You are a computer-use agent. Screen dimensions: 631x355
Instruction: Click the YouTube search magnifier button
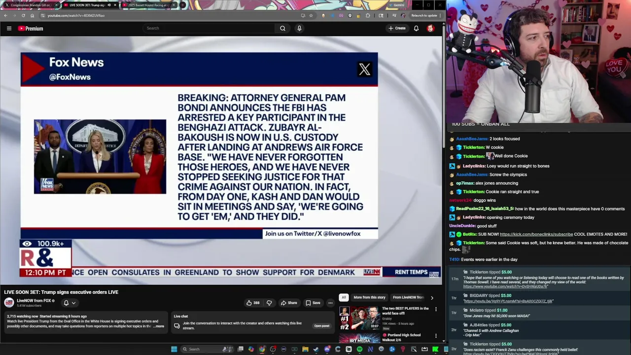coord(282,29)
